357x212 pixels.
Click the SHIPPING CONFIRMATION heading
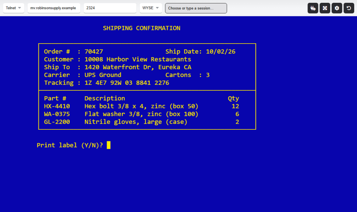click(x=142, y=28)
